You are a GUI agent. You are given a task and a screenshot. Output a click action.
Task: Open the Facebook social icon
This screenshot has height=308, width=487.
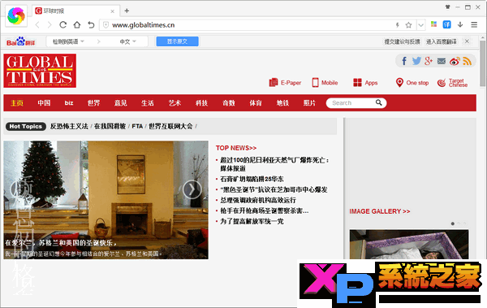(x=404, y=61)
